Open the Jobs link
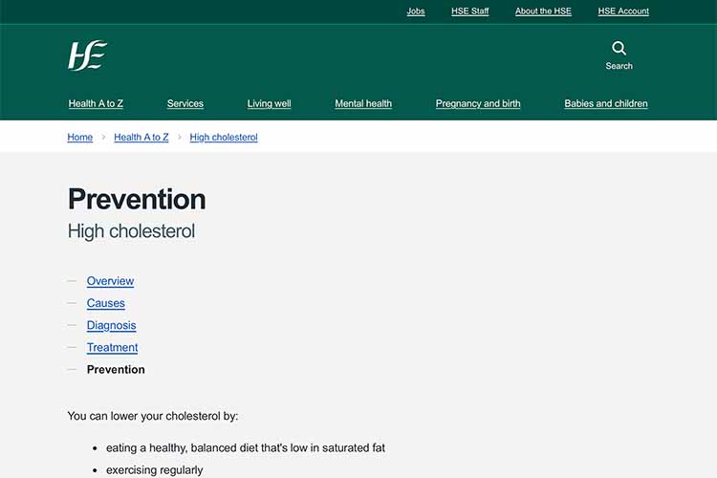This screenshot has height=478, width=717. click(416, 11)
